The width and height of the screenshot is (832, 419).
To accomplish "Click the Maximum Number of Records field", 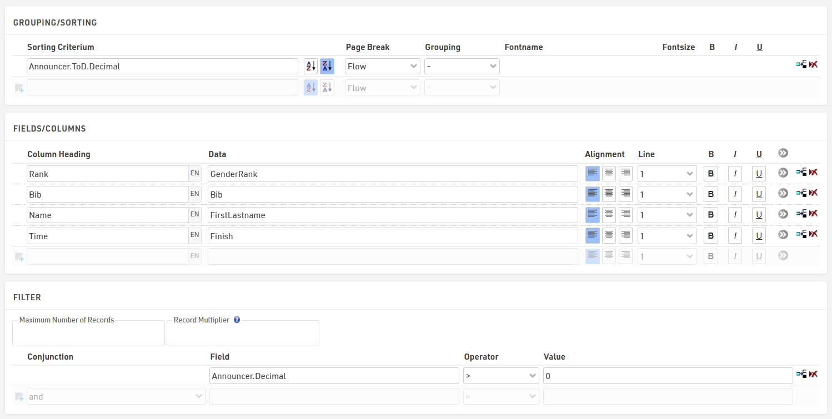I will [x=88, y=335].
